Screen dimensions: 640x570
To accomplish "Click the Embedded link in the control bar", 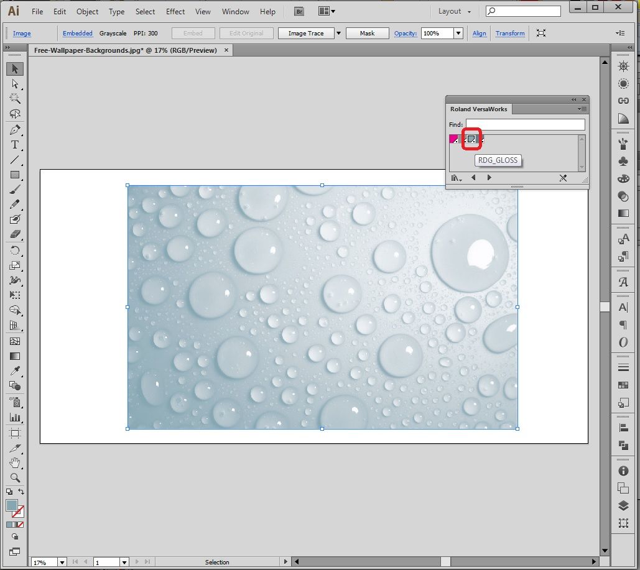I will coord(77,33).
